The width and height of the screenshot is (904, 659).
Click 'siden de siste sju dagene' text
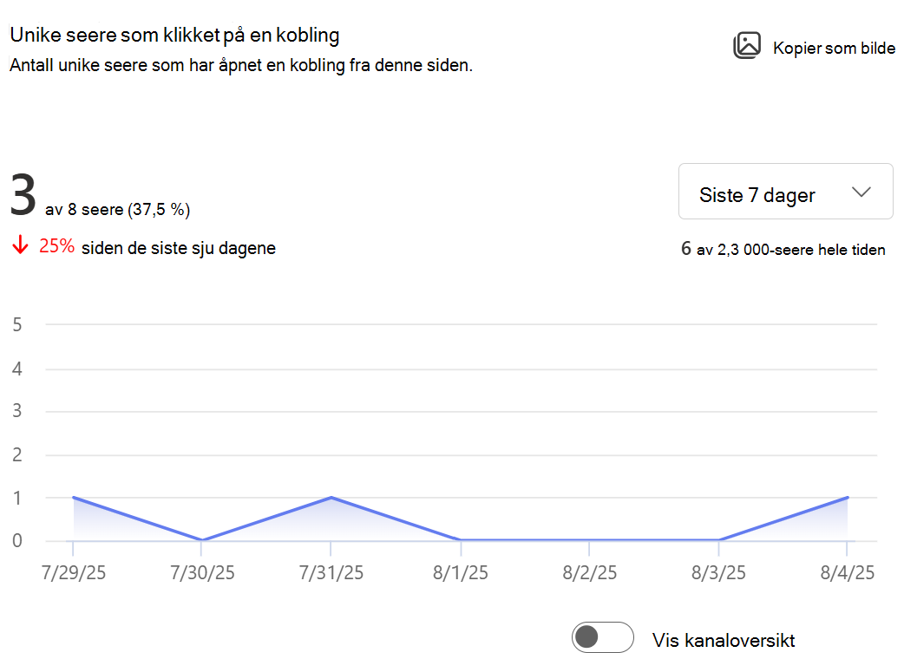(x=179, y=248)
